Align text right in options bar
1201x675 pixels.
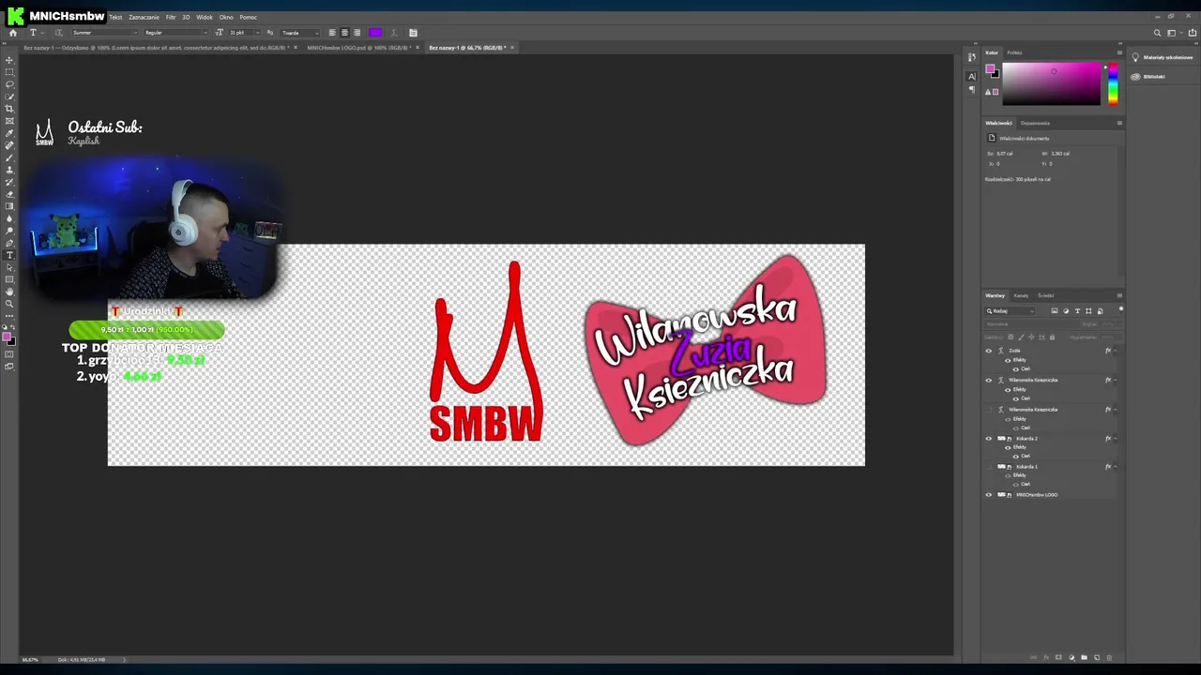(x=357, y=33)
